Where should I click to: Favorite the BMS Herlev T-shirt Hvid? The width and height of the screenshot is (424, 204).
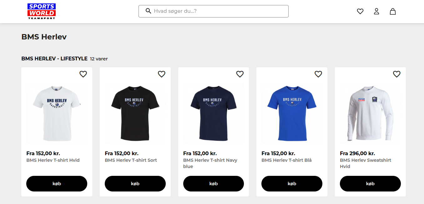(x=83, y=74)
